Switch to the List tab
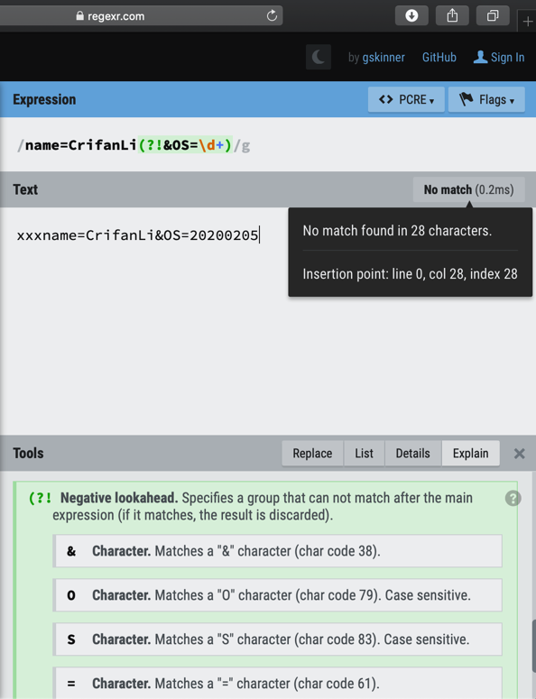Screen dimensions: 536x699 364,454
